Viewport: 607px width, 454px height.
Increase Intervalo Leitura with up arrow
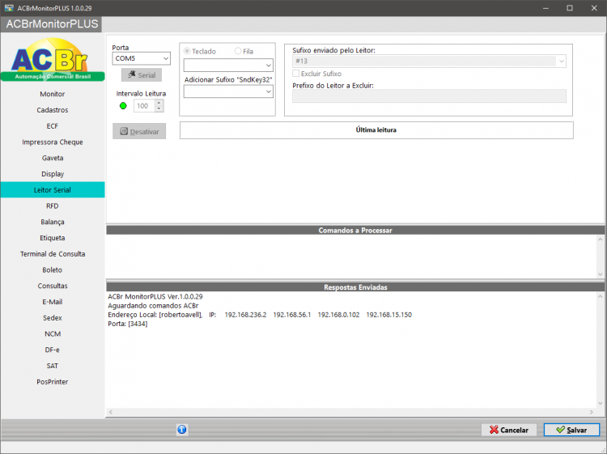pyautogui.click(x=159, y=103)
